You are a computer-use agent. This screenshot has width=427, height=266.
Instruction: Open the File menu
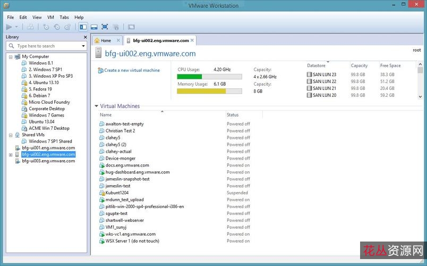[x=10, y=17]
